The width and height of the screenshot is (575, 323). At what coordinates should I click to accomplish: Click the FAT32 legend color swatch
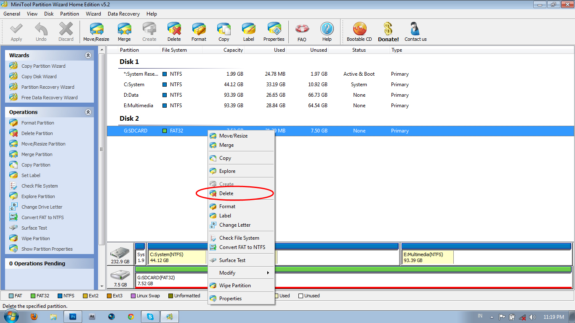pyautogui.click(x=33, y=296)
